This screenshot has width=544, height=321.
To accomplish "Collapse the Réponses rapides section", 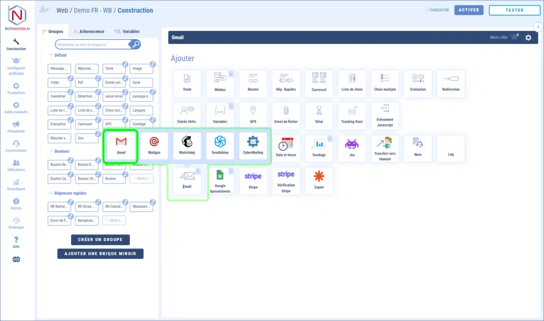I will pyautogui.click(x=51, y=193).
